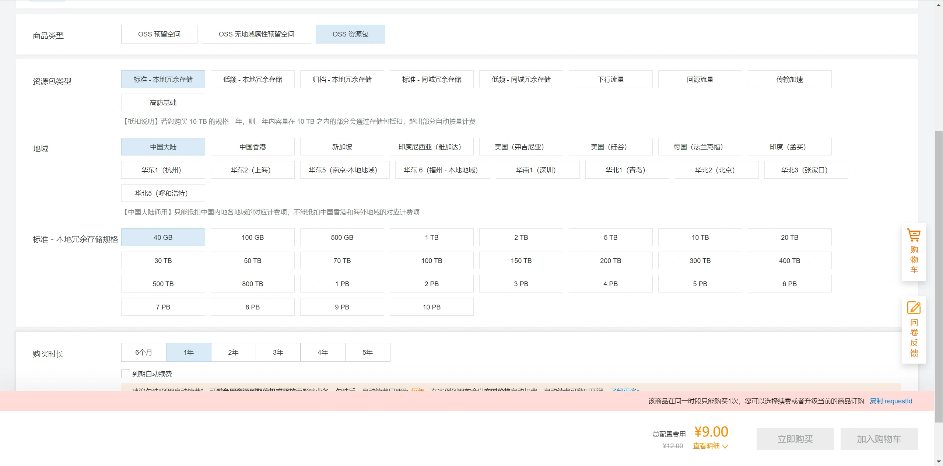
Task: Set purchase duration to 6个月
Action: click(x=144, y=353)
